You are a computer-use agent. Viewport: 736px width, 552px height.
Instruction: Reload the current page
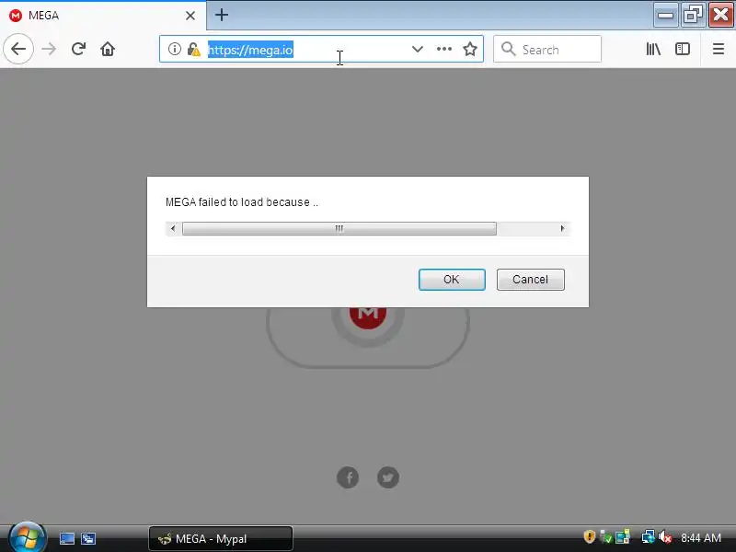(x=78, y=49)
